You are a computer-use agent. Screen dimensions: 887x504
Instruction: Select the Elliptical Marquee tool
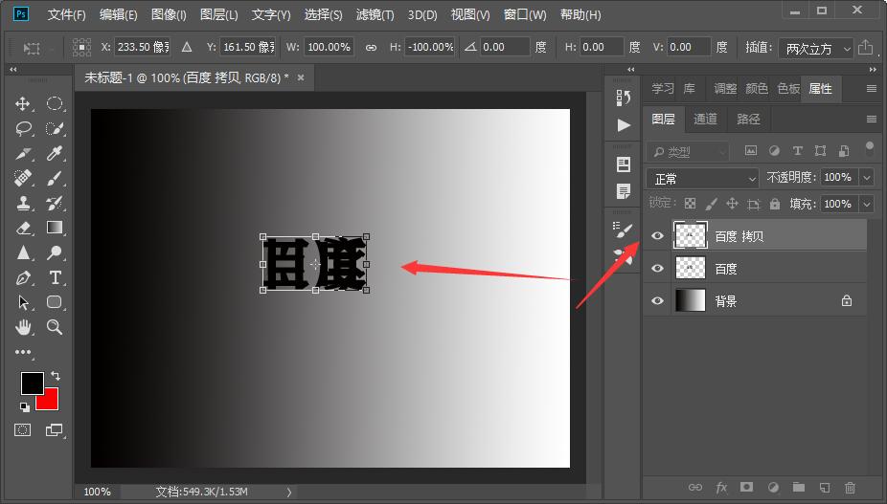tap(55, 103)
